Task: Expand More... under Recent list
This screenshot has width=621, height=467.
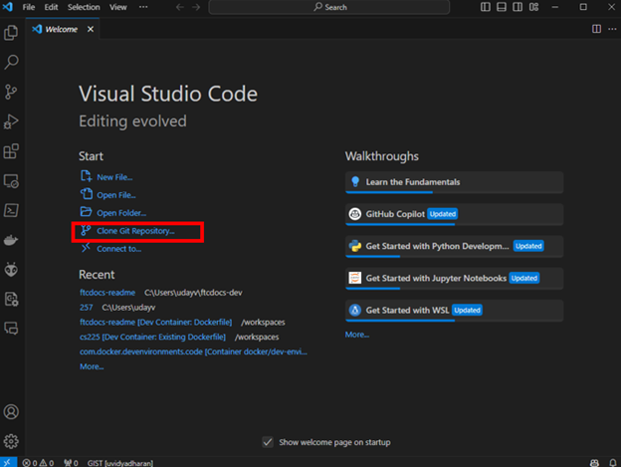Action: click(91, 366)
